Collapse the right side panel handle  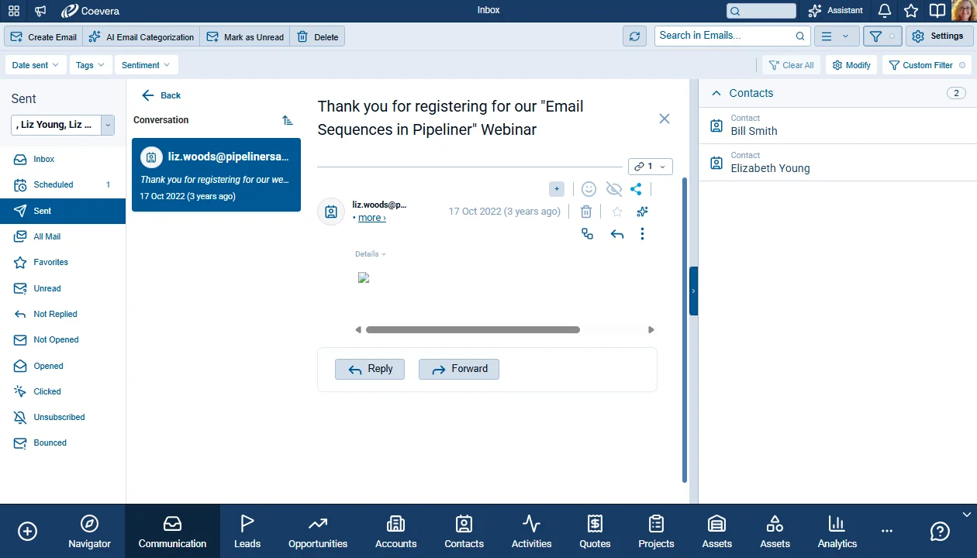pos(693,291)
